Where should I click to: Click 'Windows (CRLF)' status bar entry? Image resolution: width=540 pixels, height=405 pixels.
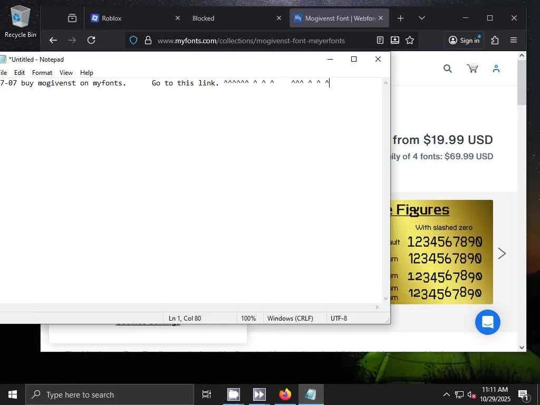[290, 318]
